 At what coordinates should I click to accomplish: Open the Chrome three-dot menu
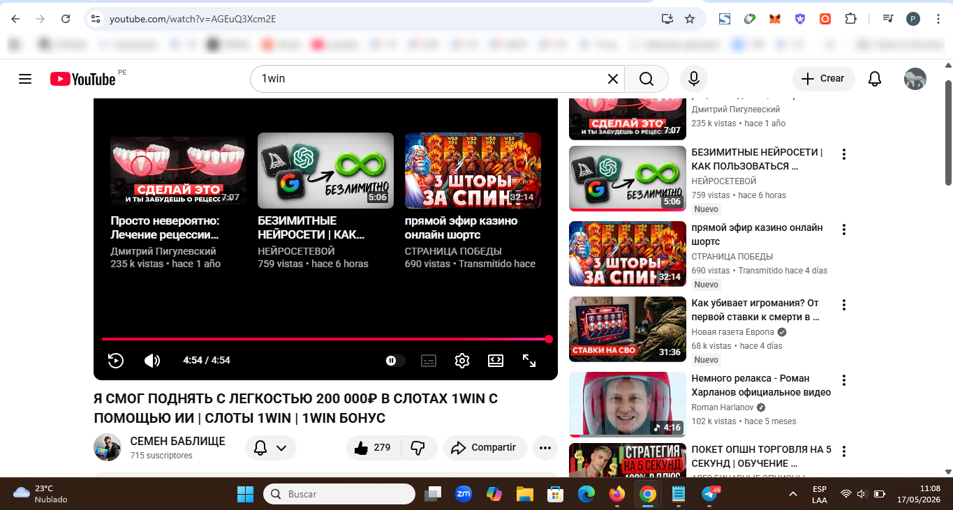[937, 19]
